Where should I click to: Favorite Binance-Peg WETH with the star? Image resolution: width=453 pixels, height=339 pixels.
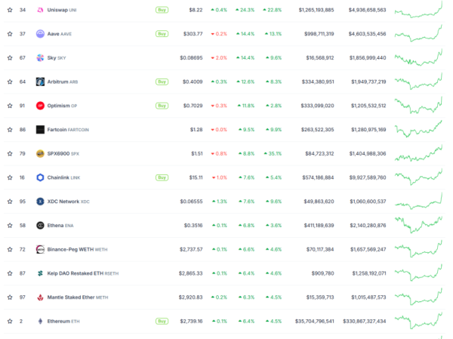[x=10, y=249]
